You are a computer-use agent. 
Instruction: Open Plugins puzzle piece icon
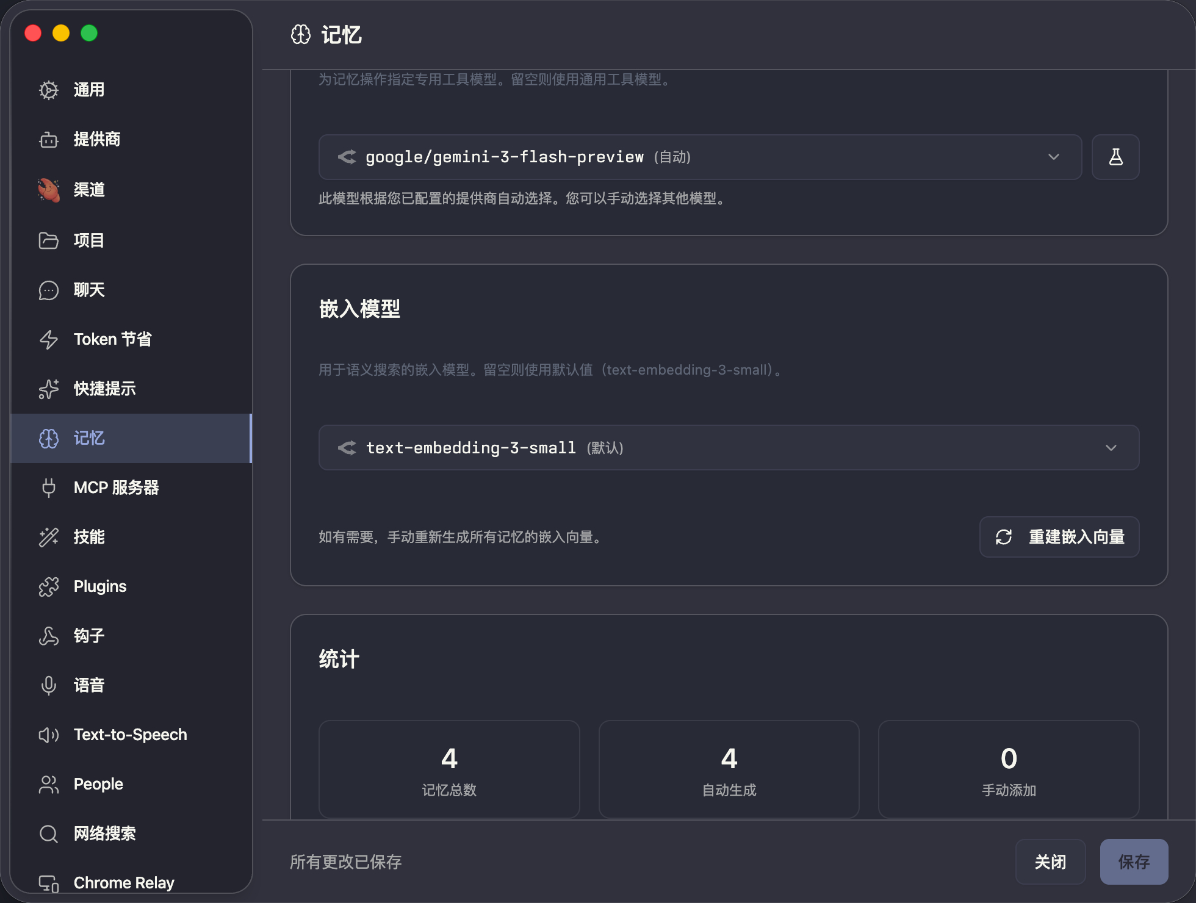tap(49, 586)
